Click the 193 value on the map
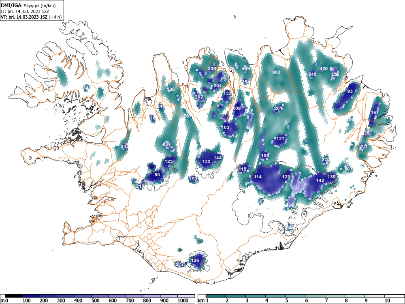The width and height of the screenshot is (405, 304). click(193, 179)
